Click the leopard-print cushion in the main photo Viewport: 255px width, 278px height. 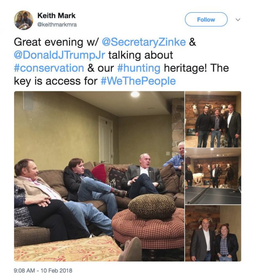click(152, 205)
